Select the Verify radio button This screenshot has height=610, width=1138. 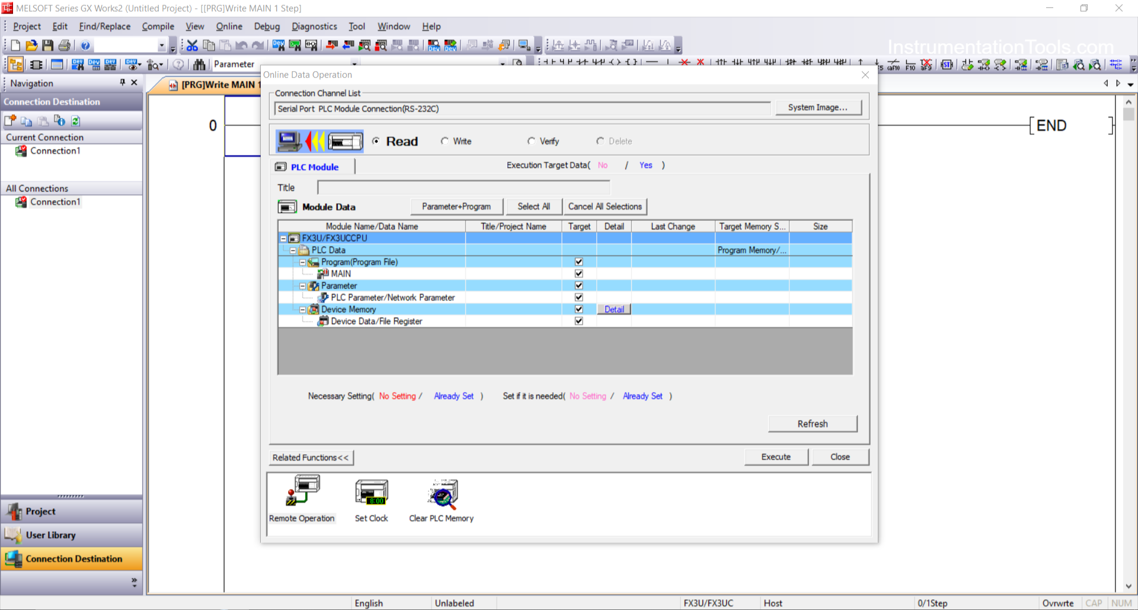pos(531,141)
